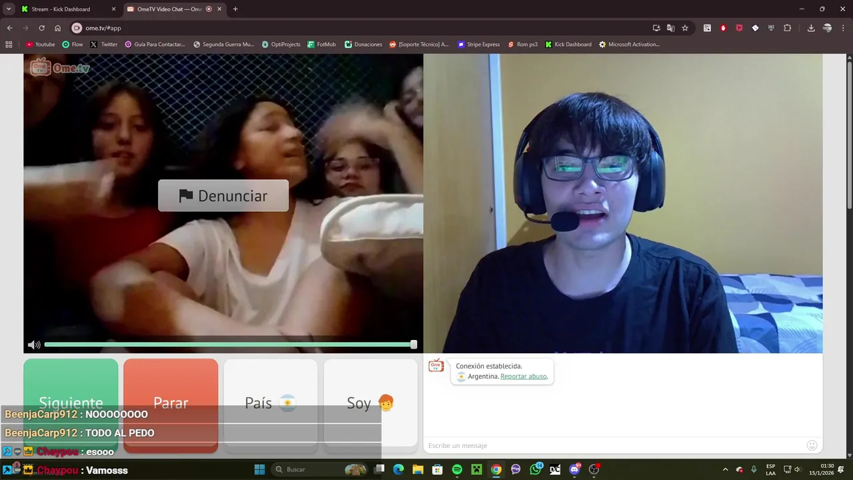
Task: Open the Segunda Guerra Mu... bookmark
Action: pyautogui.click(x=224, y=45)
